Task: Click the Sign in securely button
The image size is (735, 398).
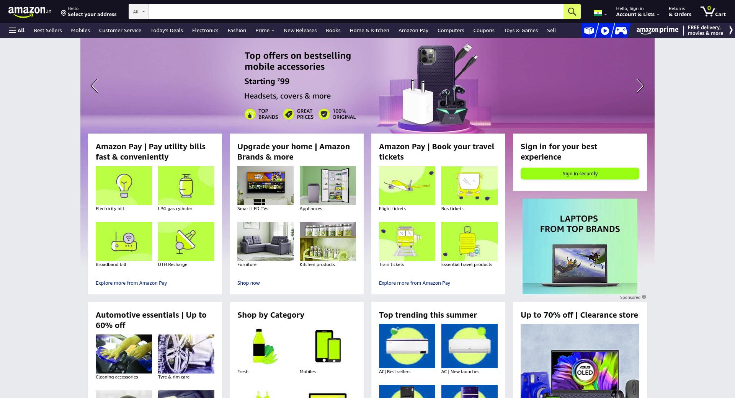Action: tap(580, 173)
